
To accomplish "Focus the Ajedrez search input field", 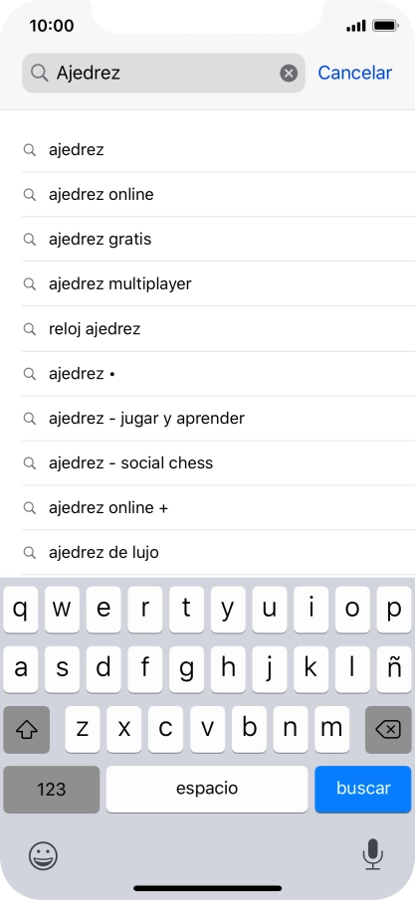I will pos(164,73).
